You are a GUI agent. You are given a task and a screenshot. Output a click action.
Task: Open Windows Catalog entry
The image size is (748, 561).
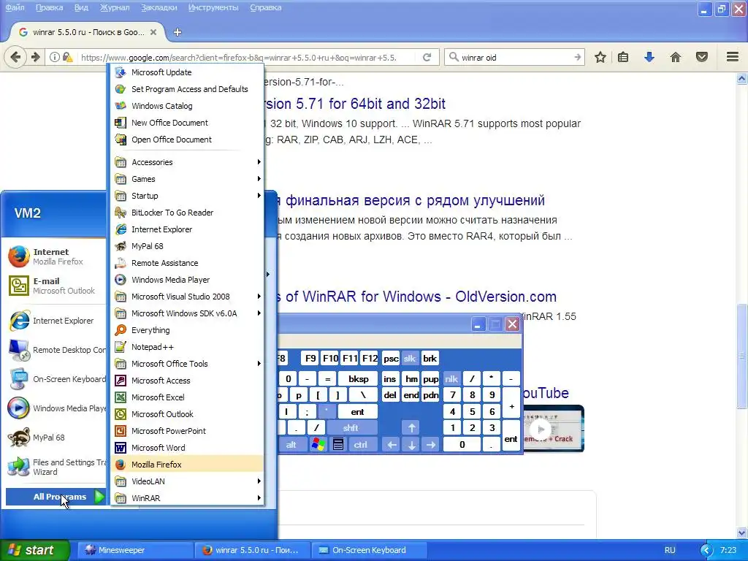click(x=187, y=106)
